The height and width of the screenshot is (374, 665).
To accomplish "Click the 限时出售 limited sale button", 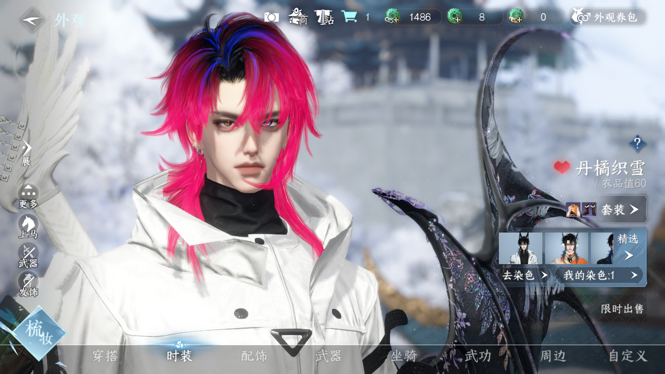I will (622, 309).
